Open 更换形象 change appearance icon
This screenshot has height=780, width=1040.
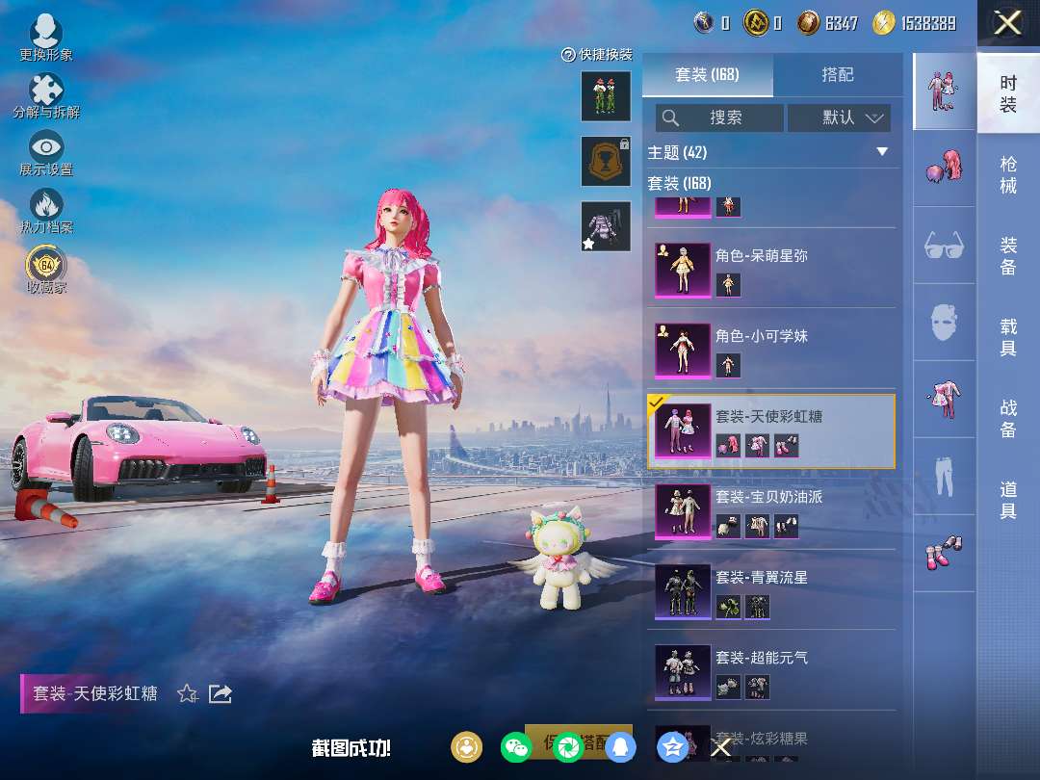45,38
